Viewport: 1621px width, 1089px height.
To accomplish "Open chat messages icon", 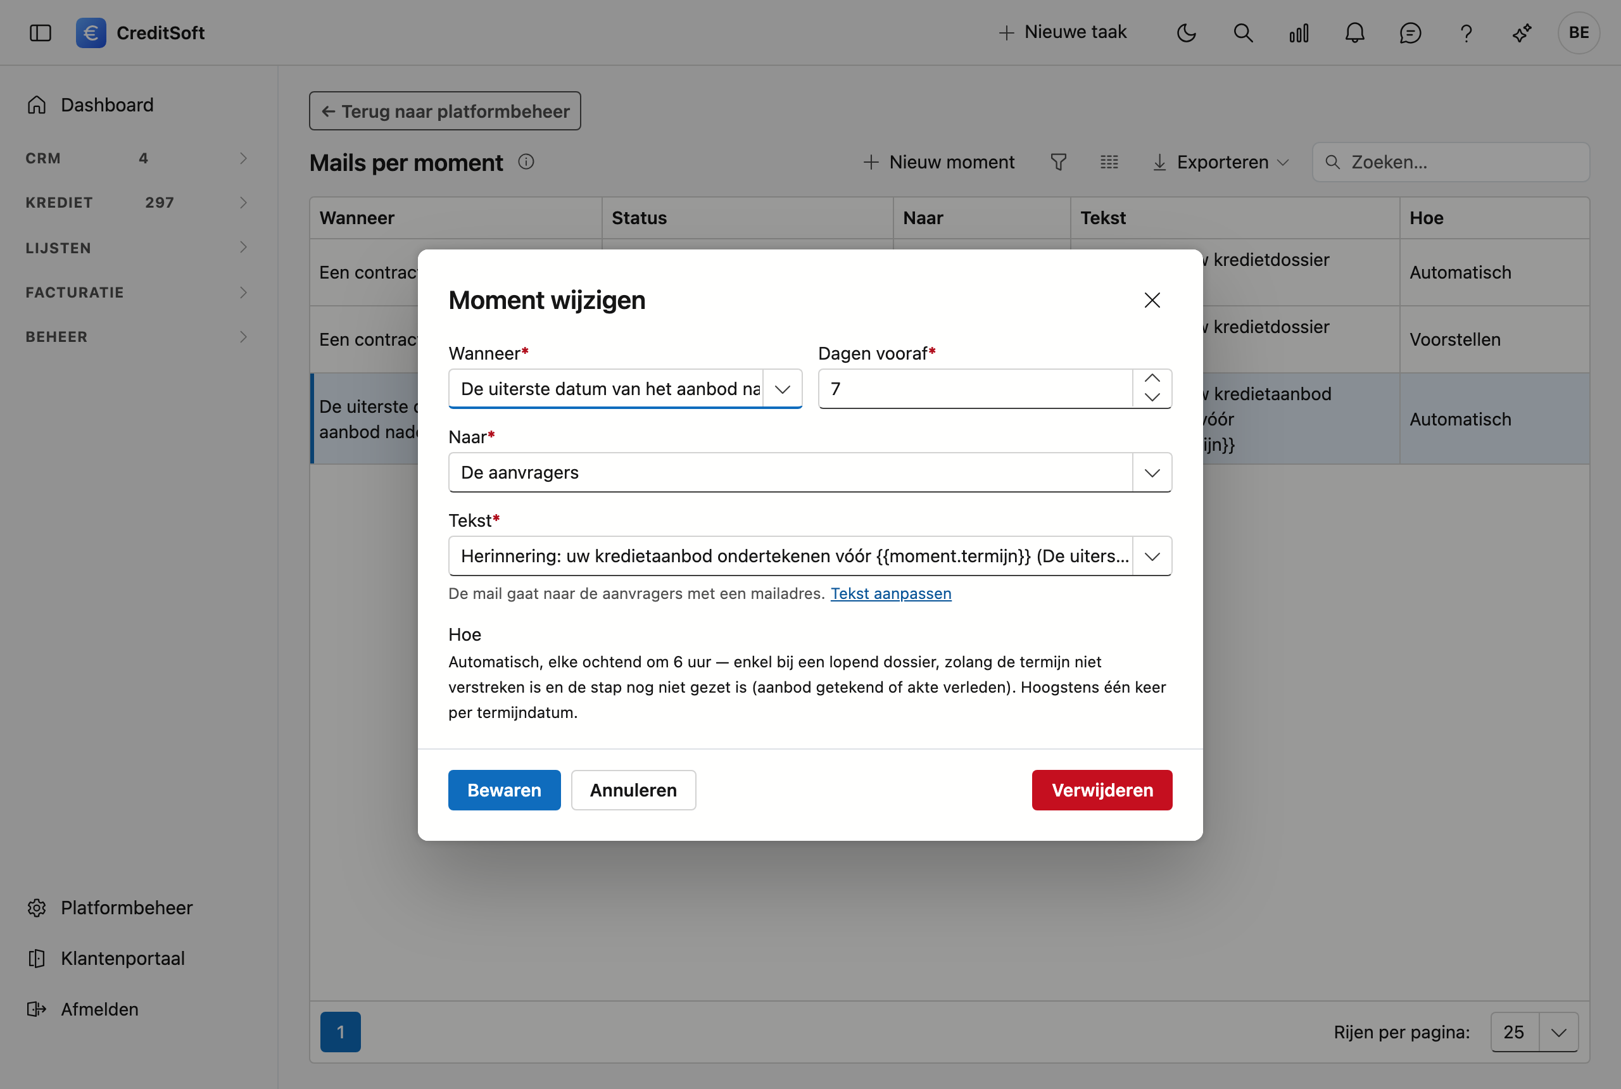I will click(1410, 33).
